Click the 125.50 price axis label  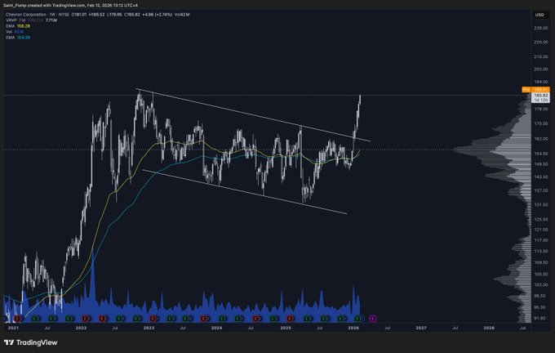pyautogui.click(x=540, y=219)
